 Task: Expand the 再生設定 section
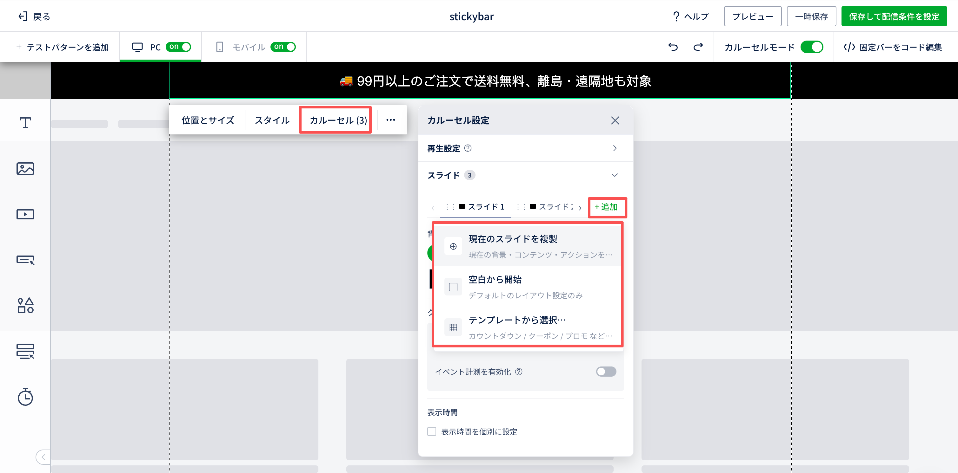click(525, 148)
